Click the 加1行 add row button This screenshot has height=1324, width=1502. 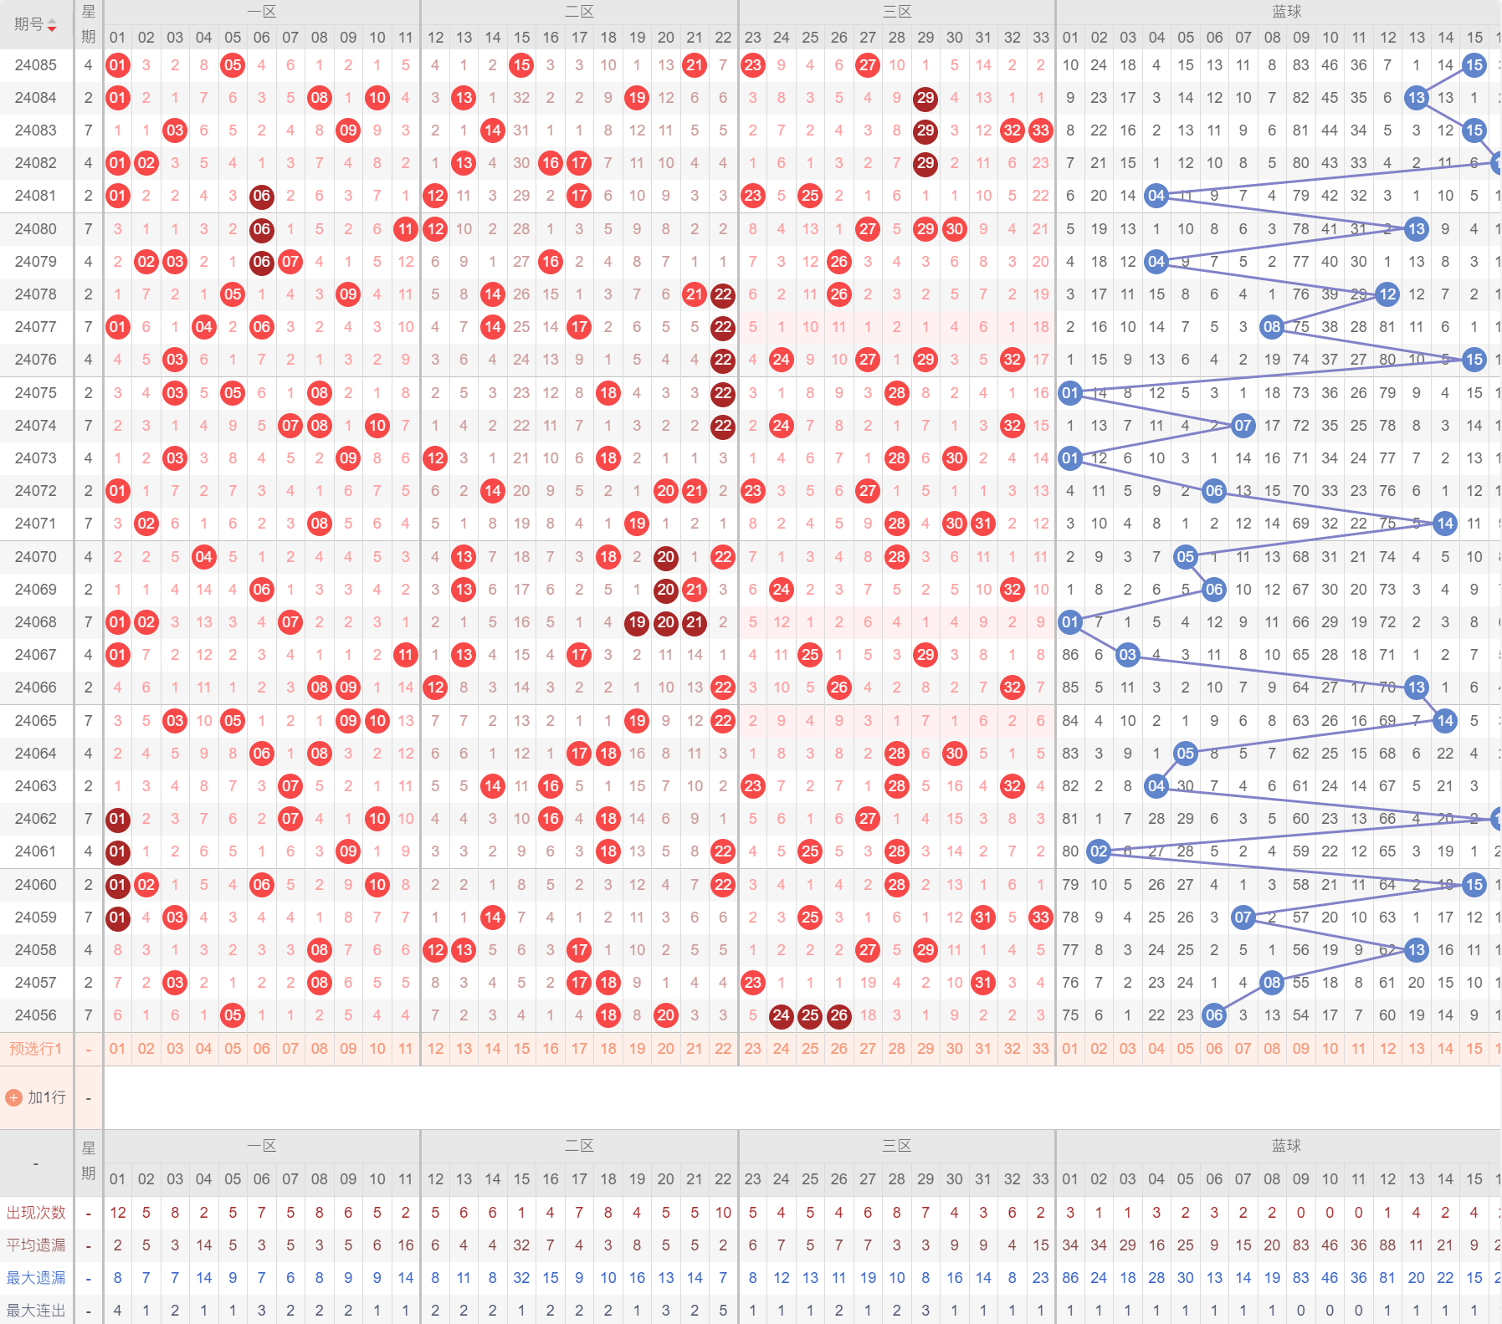[x=36, y=1097]
